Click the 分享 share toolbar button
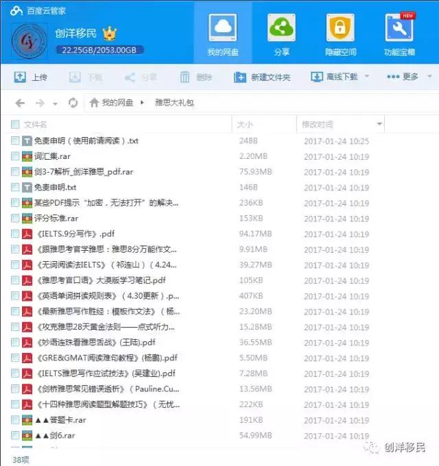Image resolution: width=439 pixels, height=466 pixels. 141,77
